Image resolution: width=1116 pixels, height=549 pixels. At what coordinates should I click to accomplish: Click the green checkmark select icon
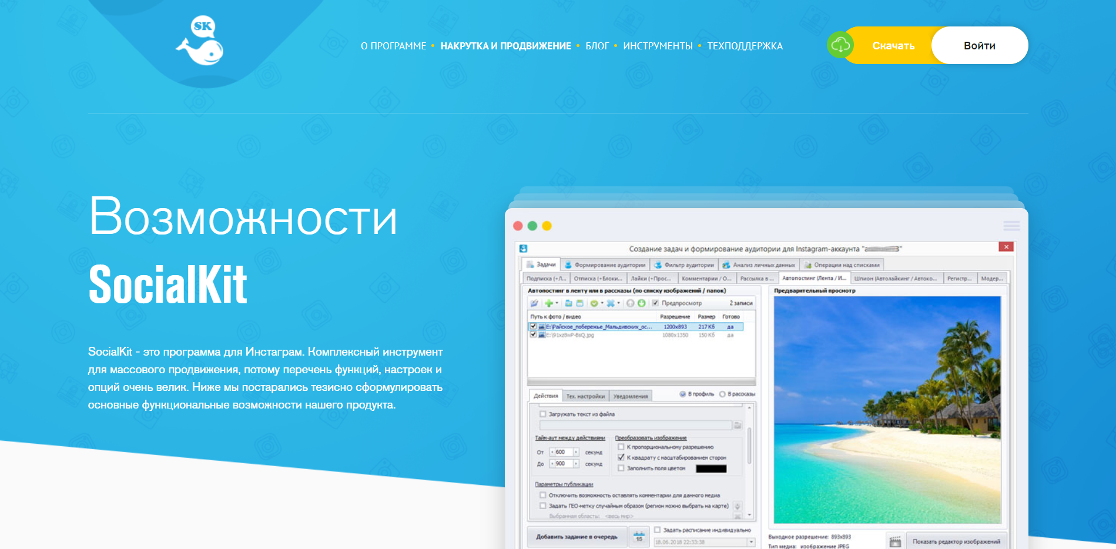click(594, 303)
